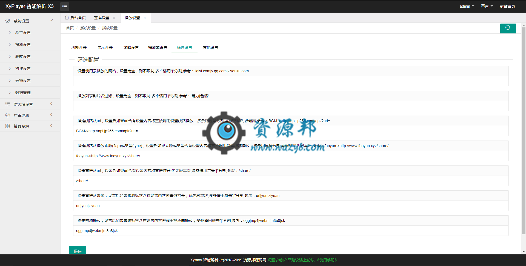The image size is (526, 266).
Task: Expand the 防火墙设置 sidebar section
Action: pyautogui.click(x=51, y=104)
